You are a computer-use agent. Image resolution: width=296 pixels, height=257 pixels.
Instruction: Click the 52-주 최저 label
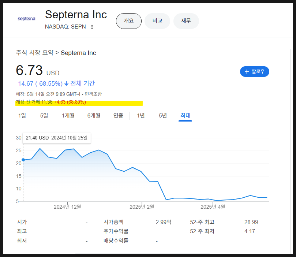202,231
